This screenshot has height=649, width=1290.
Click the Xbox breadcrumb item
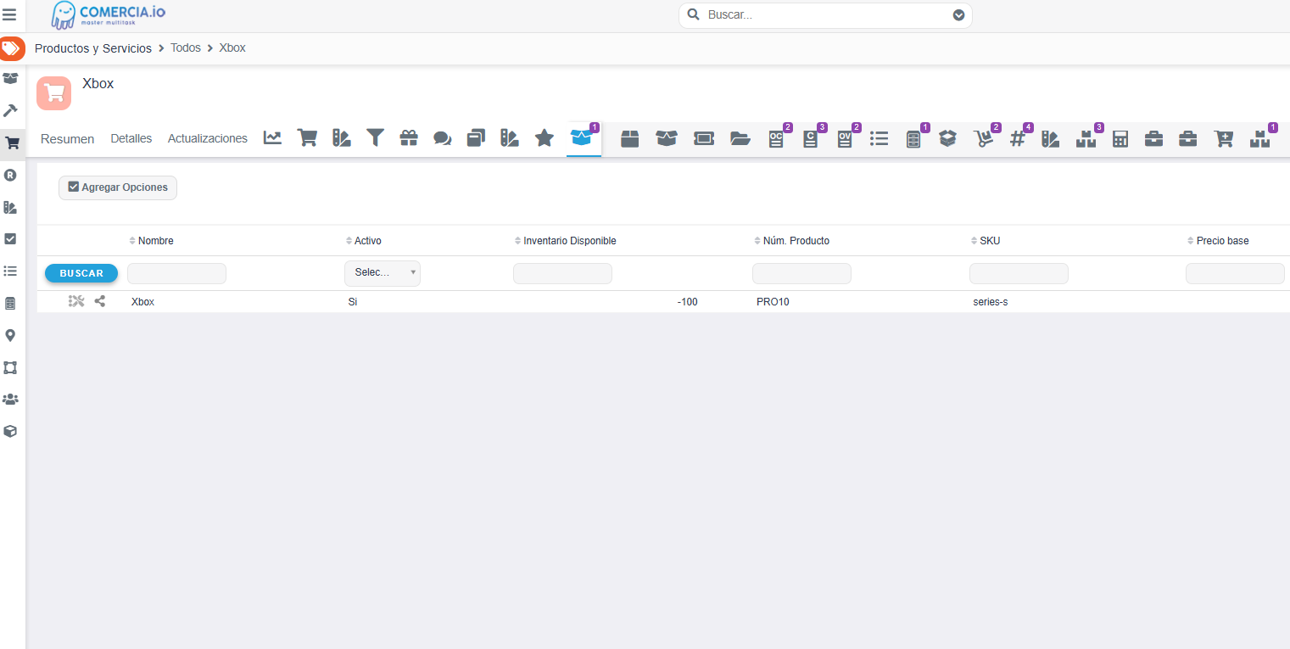pos(232,48)
